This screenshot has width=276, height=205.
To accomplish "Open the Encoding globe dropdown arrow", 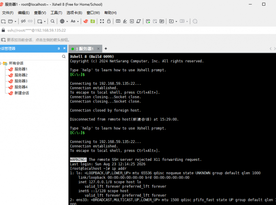I will 67,21.
